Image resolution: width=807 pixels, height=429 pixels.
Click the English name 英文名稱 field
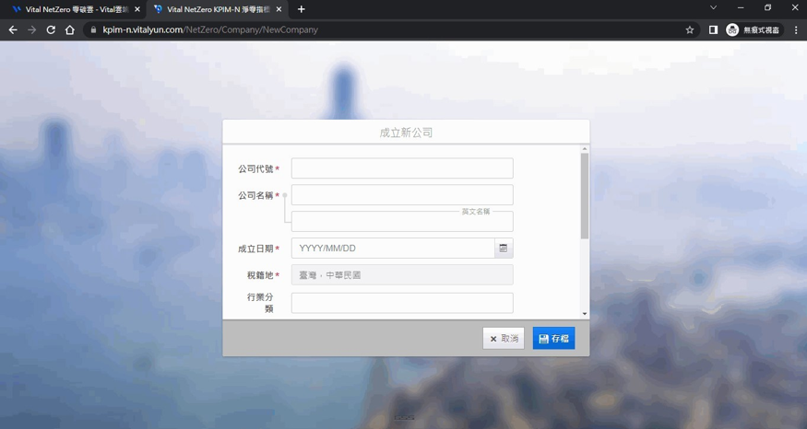tap(402, 223)
